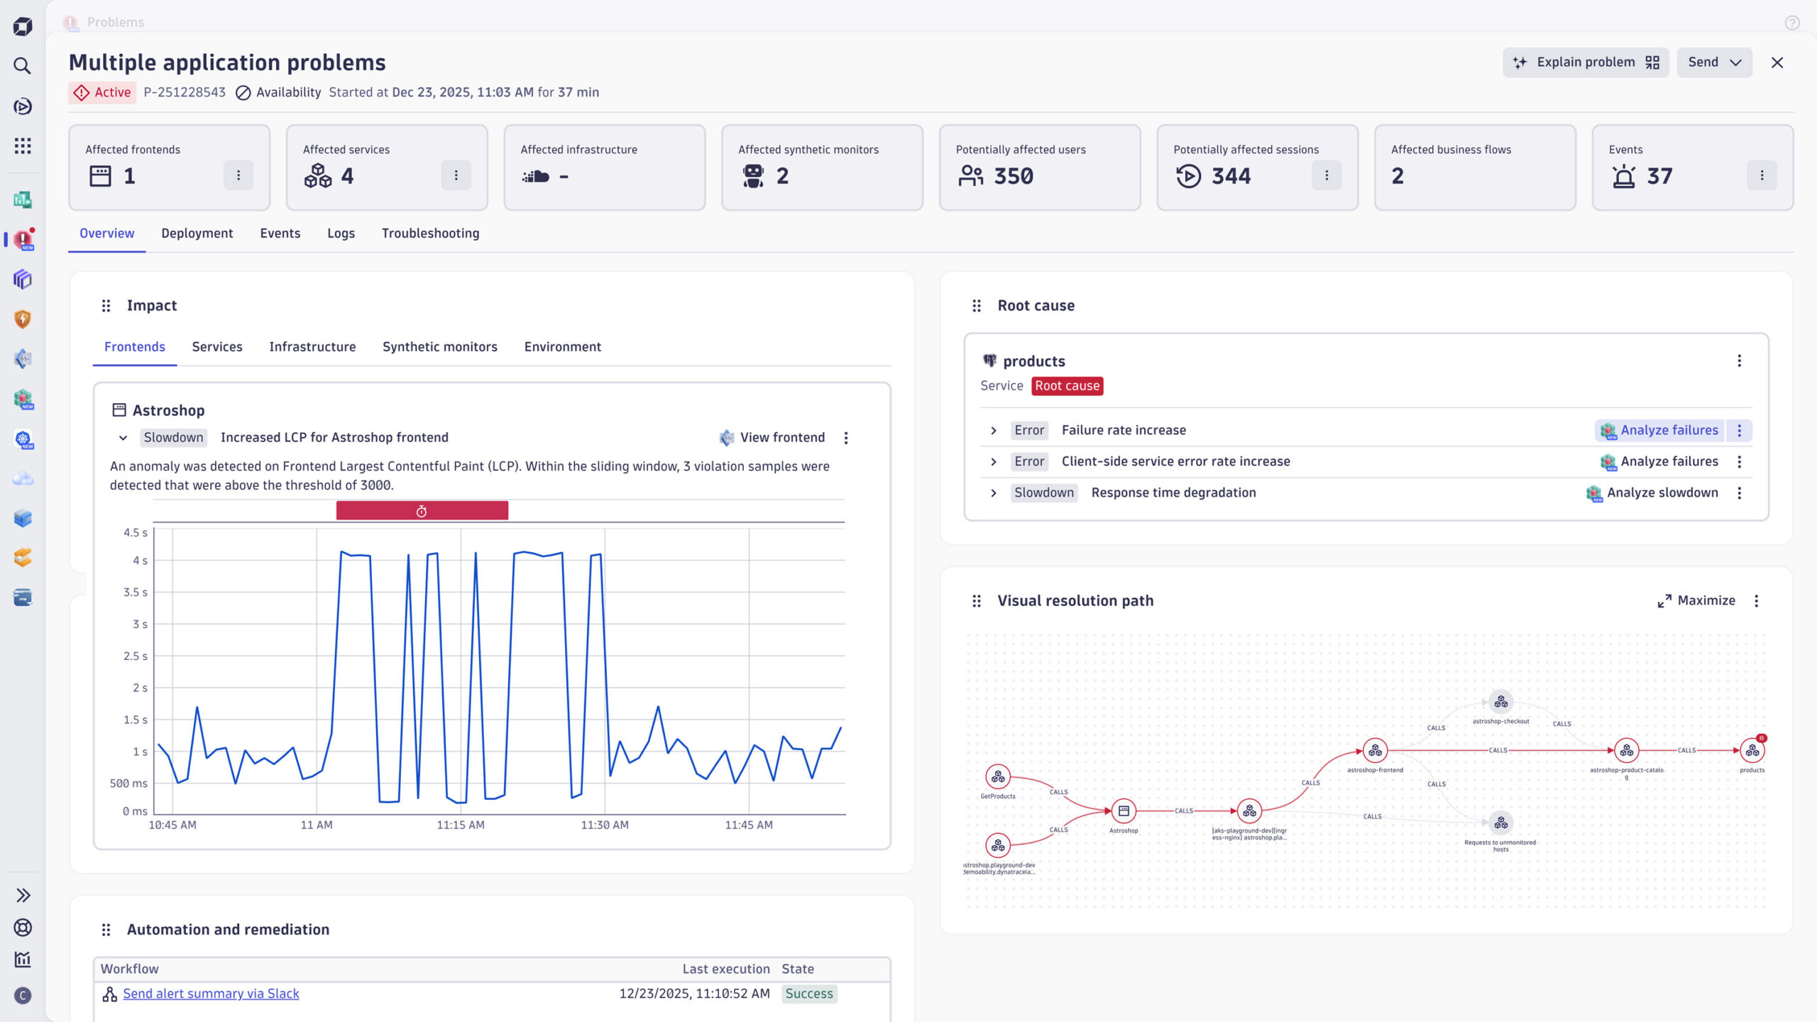The image size is (1817, 1022).
Task: Click the products node in resolution path
Action: [1752, 751]
